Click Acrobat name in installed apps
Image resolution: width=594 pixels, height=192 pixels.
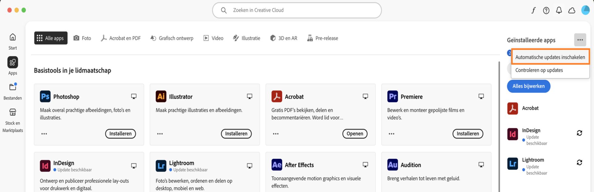530,108
